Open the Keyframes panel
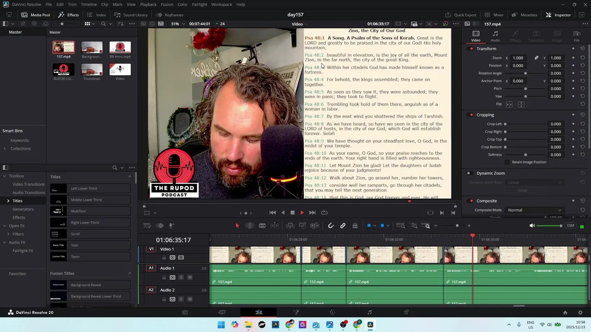The width and height of the screenshot is (591, 332). tap(169, 15)
